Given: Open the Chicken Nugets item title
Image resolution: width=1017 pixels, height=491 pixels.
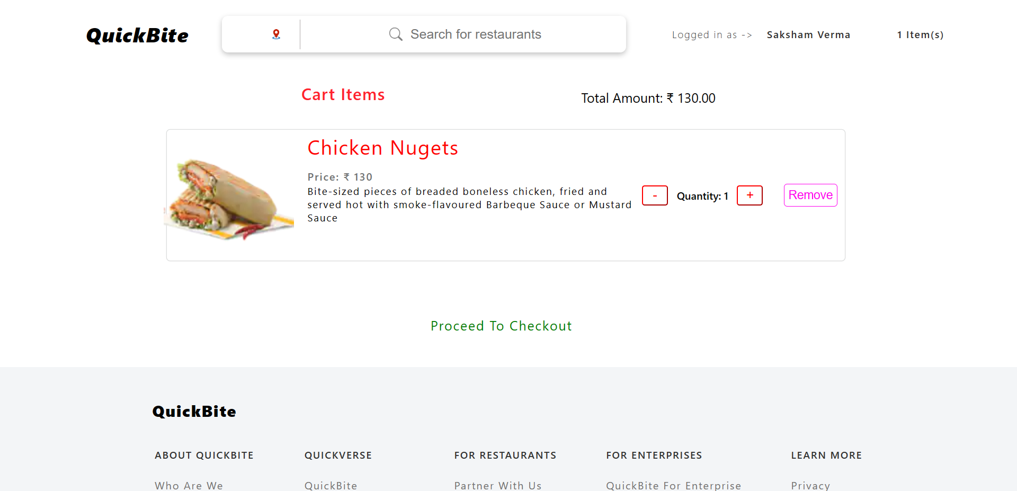Looking at the screenshot, I should tap(382, 148).
